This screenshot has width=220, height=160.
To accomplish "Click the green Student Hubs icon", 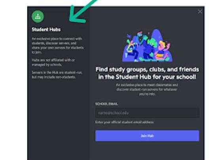I will click(38, 17).
